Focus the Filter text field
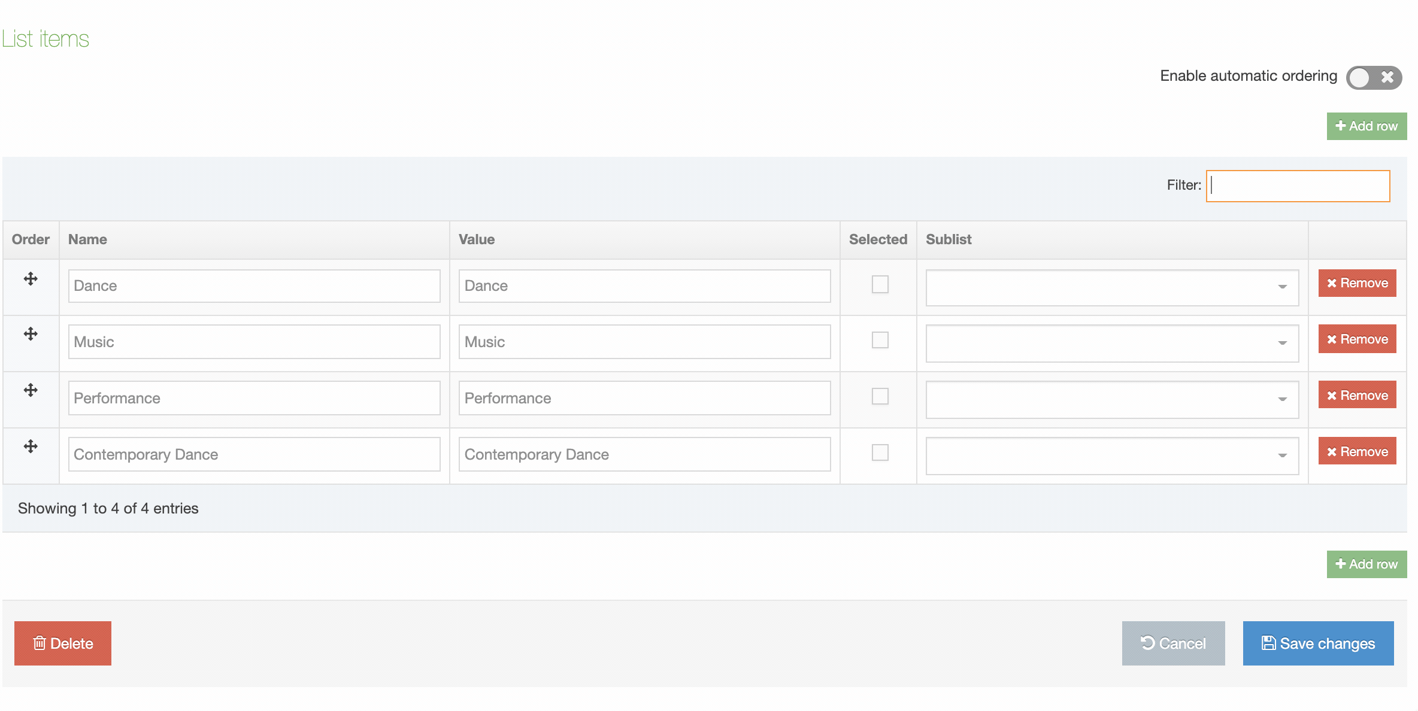 coord(1298,186)
